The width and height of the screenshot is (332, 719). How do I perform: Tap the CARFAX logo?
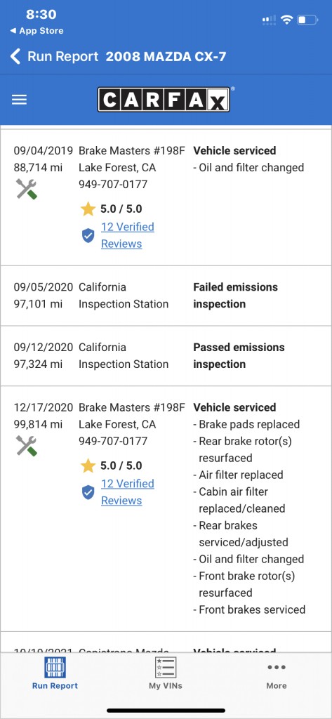point(164,100)
